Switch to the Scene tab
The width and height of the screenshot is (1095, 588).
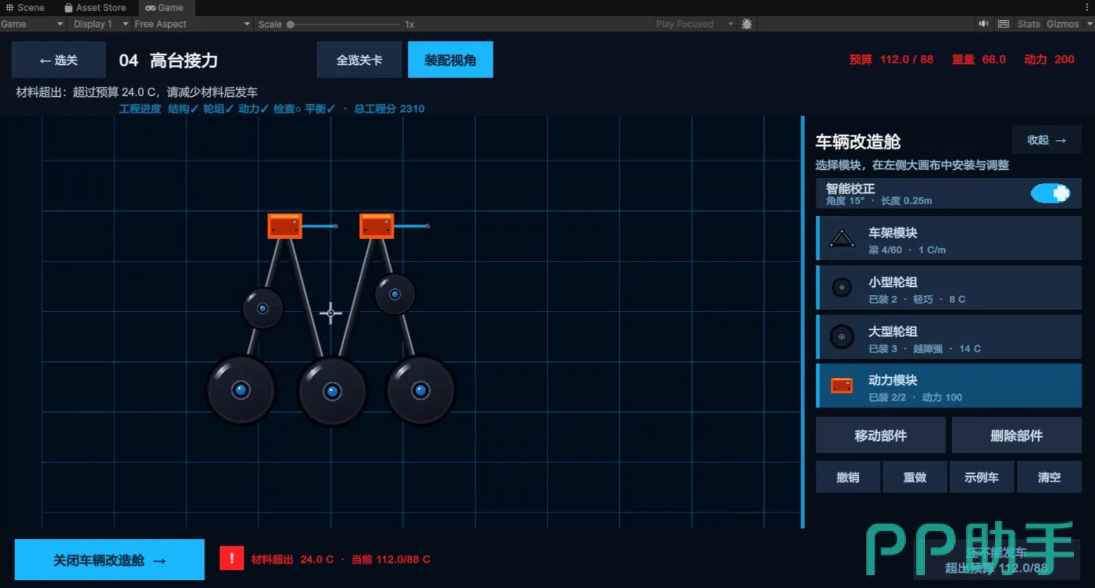coord(25,8)
